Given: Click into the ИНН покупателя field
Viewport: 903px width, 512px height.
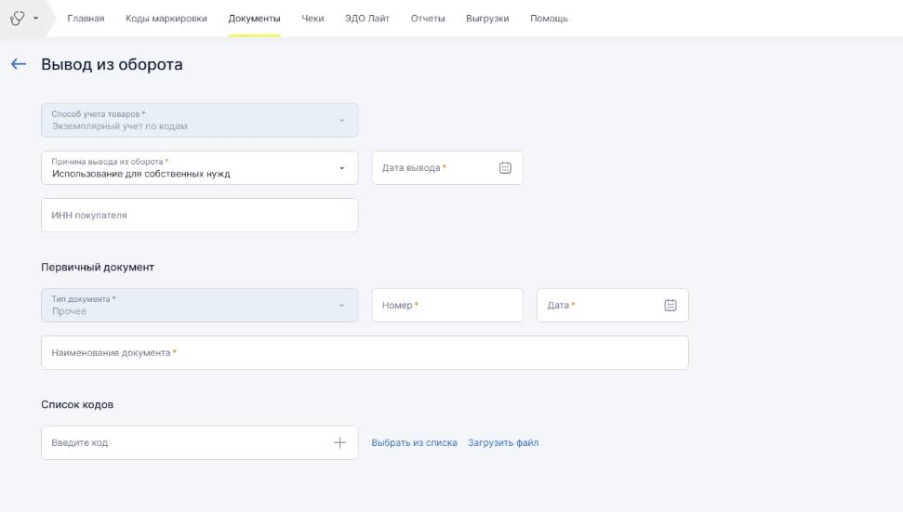Looking at the screenshot, I should pyautogui.click(x=200, y=216).
